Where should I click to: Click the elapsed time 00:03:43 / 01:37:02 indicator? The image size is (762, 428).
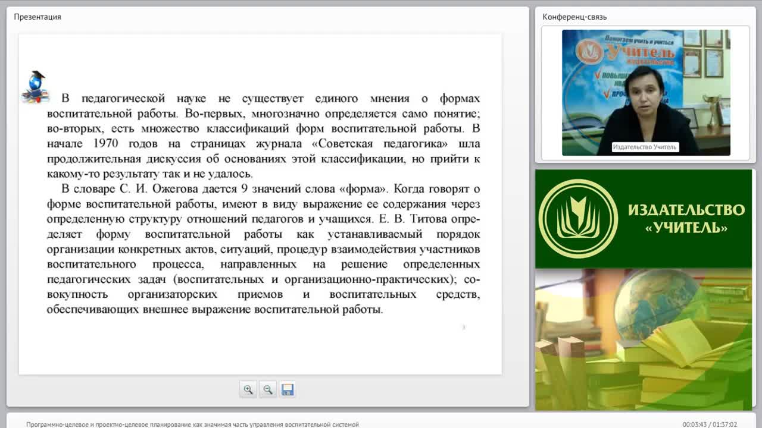[x=710, y=424]
